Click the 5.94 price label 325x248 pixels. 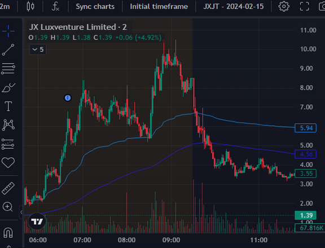(305, 128)
